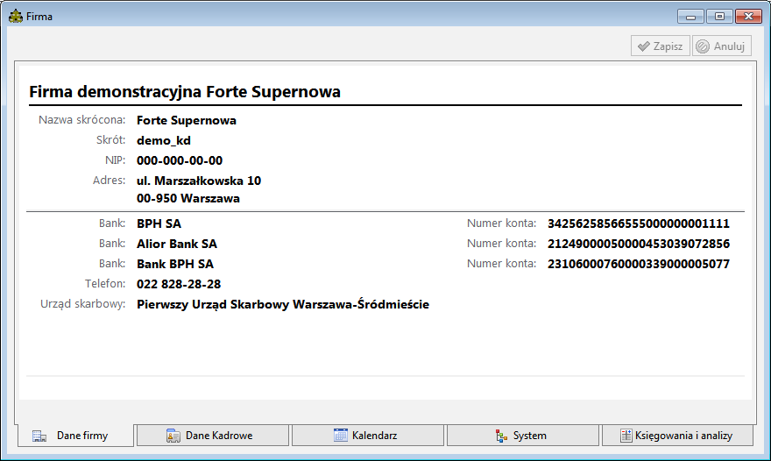Click the Kalendarz tab calendar icon
Screen dimensions: 771x461
coord(340,435)
